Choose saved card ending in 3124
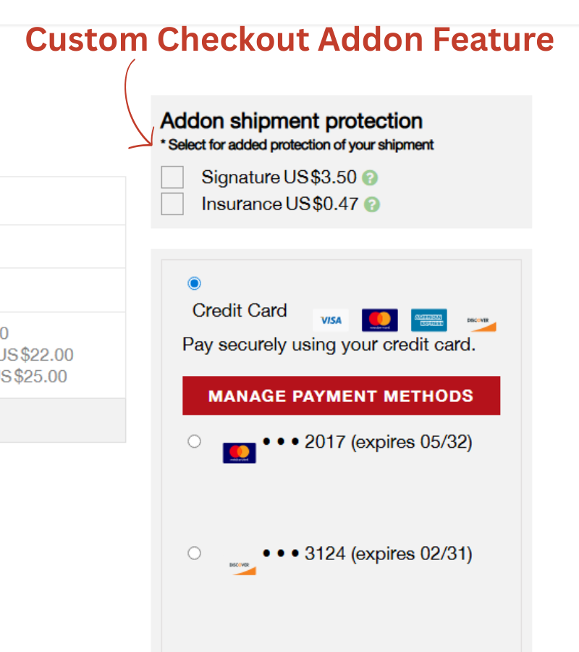Image resolution: width=579 pixels, height=652 pixels. 194,553
